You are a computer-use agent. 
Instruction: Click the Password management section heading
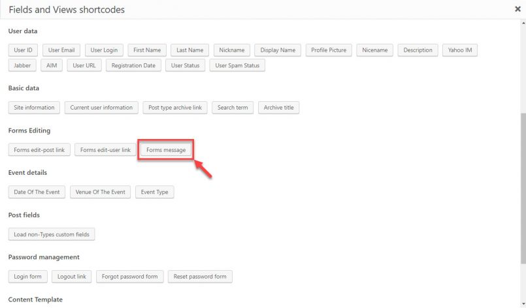[44, 257]
